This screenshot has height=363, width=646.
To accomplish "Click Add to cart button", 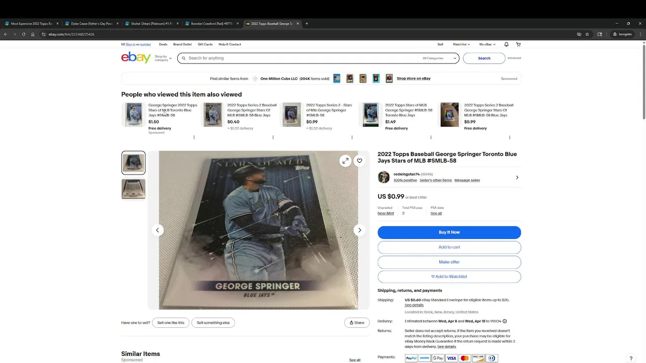I will click(449, 247).
